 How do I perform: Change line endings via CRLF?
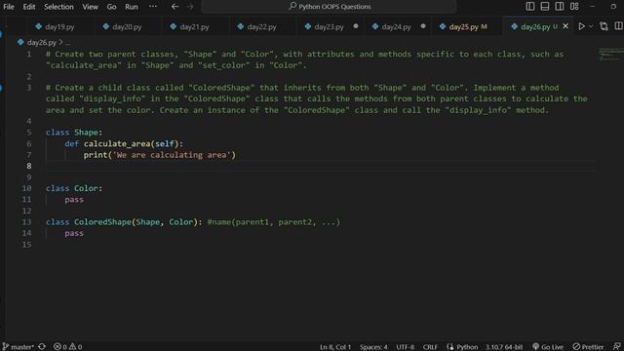click(x=430, y=347)
